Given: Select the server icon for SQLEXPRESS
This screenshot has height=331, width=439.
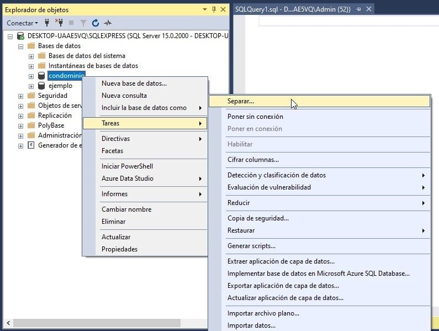Looking at the screenshot, I should (20, 36).
